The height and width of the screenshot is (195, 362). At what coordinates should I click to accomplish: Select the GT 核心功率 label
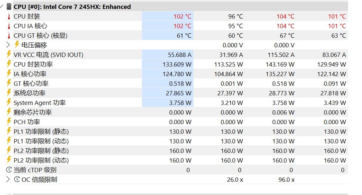(31, 84)
